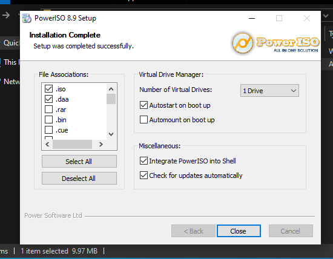This screenshot has height=259, width=333.
Task: Click Deselect All file associations button
Action: coord(79,179)
